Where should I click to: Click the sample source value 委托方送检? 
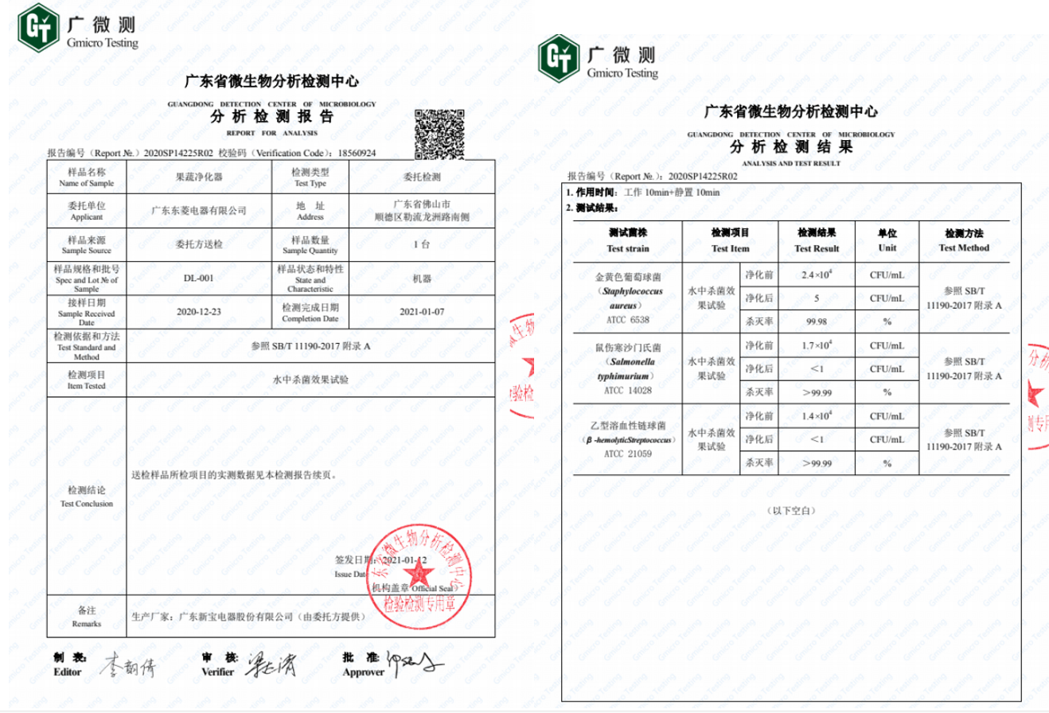click(199, 245)
